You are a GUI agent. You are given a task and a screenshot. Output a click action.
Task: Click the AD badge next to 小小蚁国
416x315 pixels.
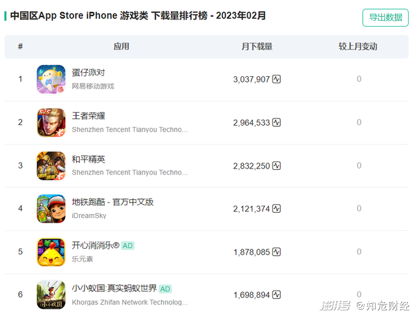(x=165, y=289)
